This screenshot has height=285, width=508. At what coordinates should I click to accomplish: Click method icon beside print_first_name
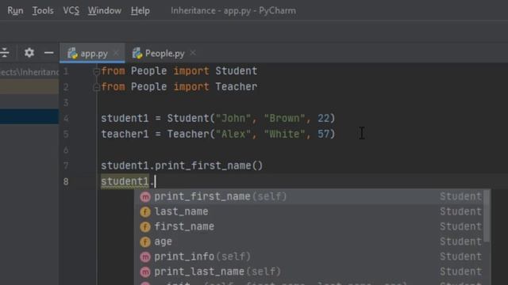pyautogui.click(x=145, y=197)
